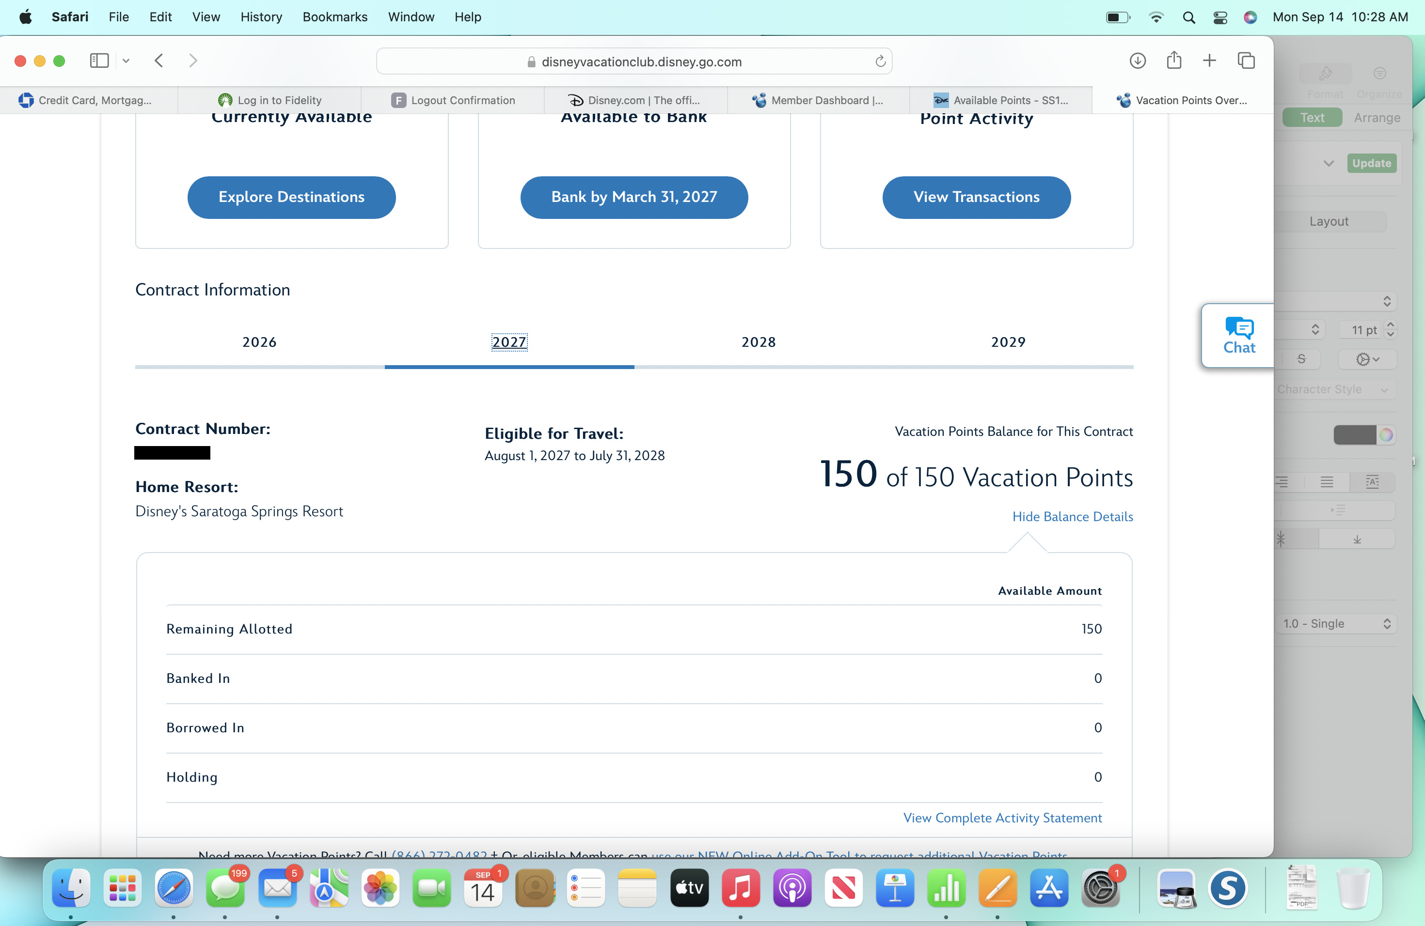1425x926 pixels.
Task: Open the 1.0 - Single line spacing dropdown
Action: coord(1336,623)
